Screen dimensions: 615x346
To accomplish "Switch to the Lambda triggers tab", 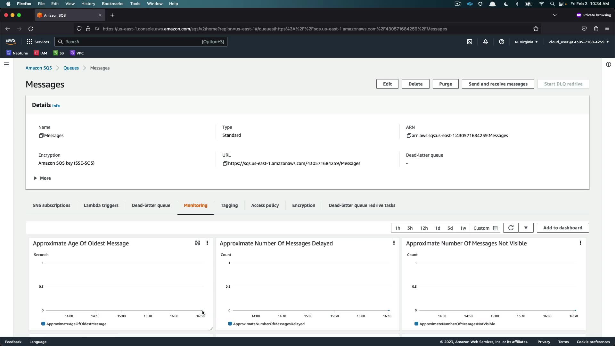I will pos(101,205).
